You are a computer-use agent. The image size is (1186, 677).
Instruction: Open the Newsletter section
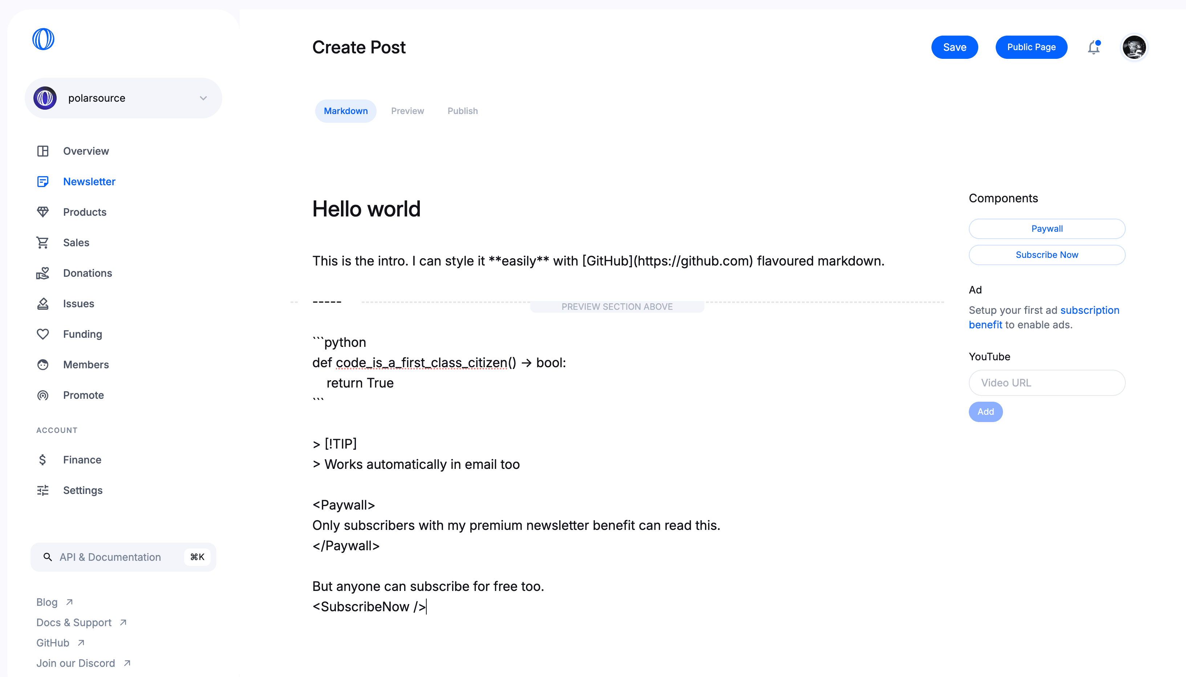[89, 181]
